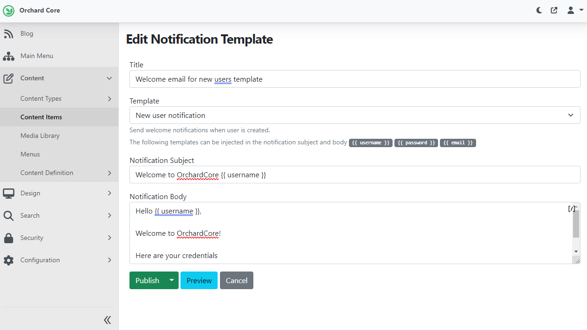Click the Blog RSS icon
Screen dimensions: 587x330
[8, 34]
